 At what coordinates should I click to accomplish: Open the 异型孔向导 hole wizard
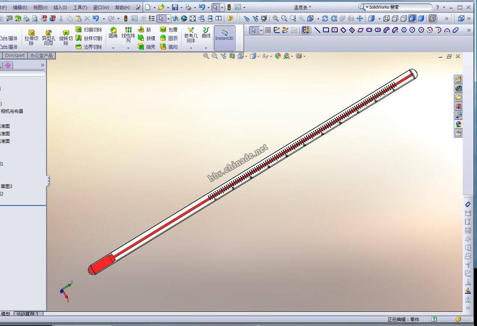[x=48, y=38]
